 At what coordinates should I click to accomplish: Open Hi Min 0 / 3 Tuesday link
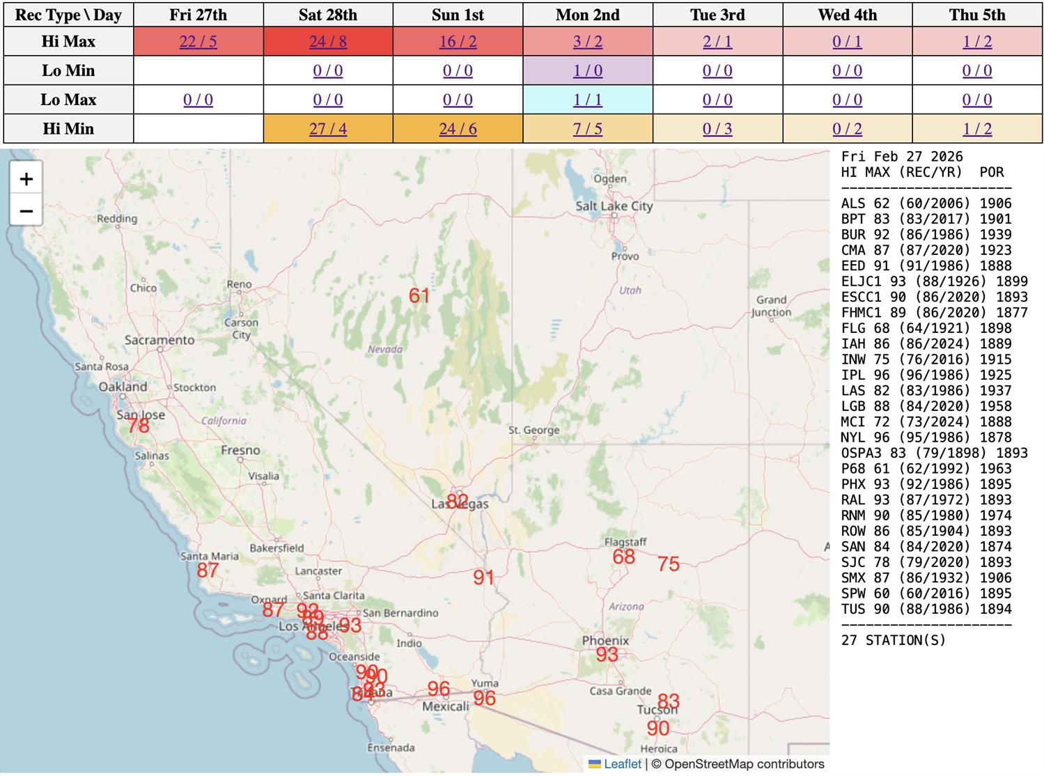pyautogui.click(x=717, y=130)
